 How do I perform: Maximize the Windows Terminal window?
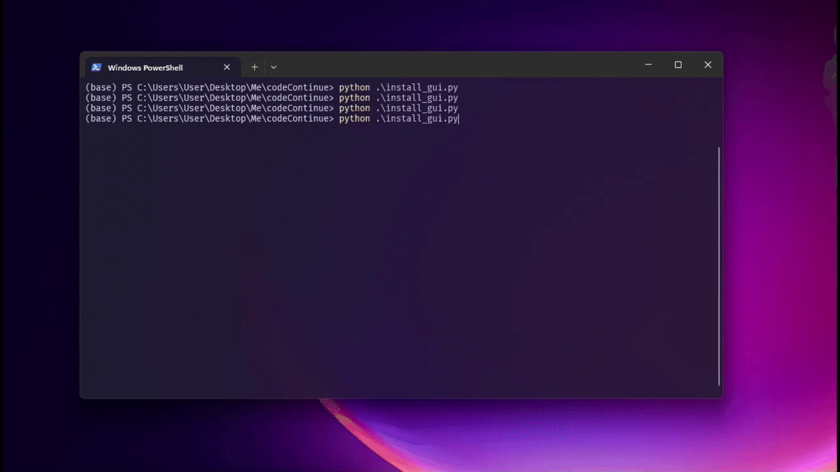click(678, 65)
